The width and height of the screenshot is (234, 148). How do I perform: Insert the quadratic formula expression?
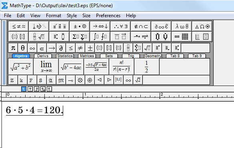click(96, 66)
